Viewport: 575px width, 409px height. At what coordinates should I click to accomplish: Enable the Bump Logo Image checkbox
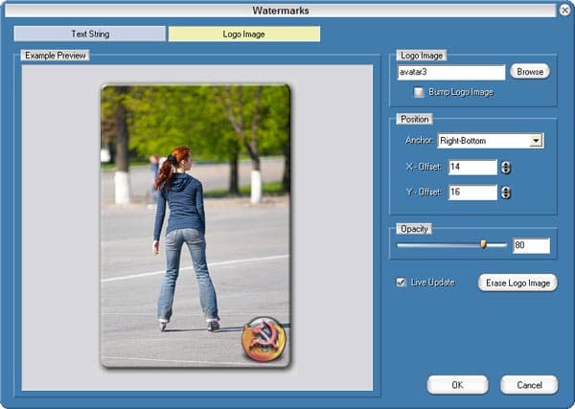tap(419, 92)
